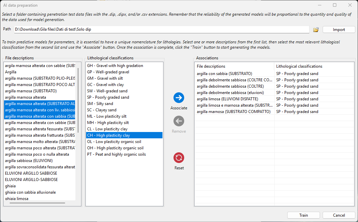Click inside the Path input field
This screenshot has height=222, width=358.
[x=161, y=29]
